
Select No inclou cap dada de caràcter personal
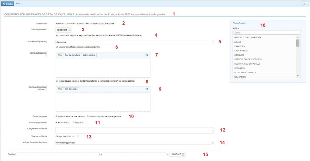87,116
